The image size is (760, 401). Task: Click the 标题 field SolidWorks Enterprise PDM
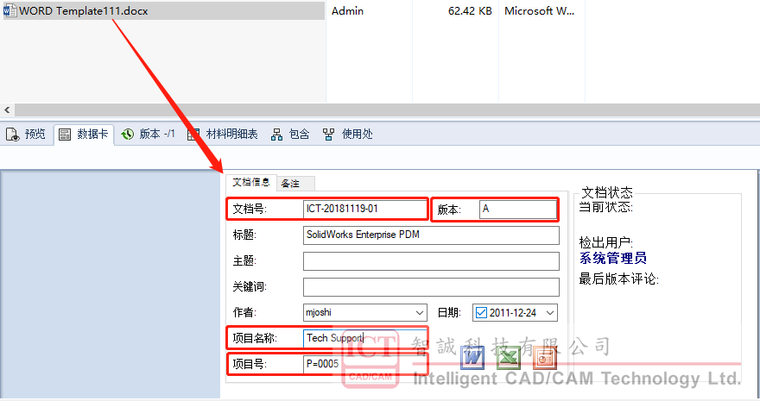[431, 235]
